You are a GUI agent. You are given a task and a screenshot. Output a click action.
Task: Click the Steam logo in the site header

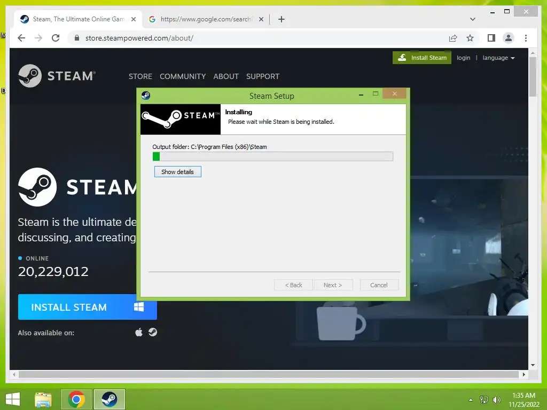pos(57,76)
